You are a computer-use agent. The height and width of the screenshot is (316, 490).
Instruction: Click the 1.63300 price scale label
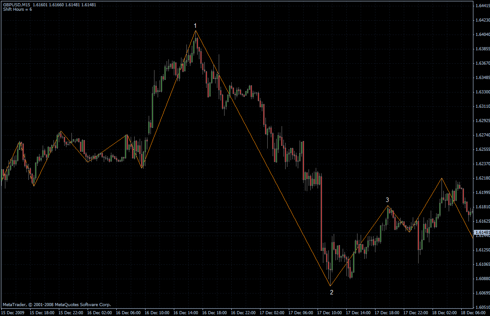click(482, 92)
